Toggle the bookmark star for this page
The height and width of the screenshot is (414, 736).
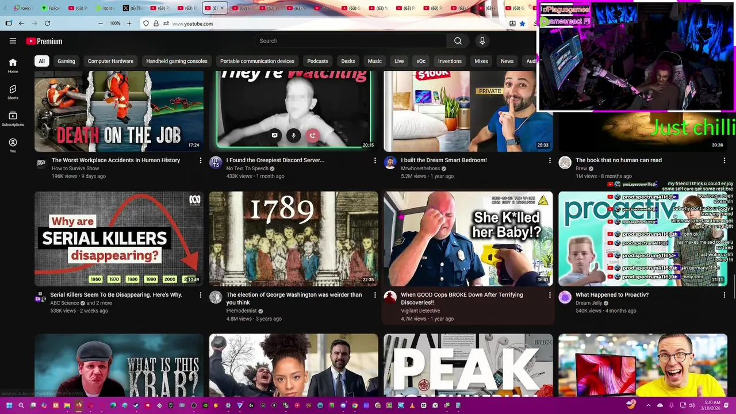(522, 24)
